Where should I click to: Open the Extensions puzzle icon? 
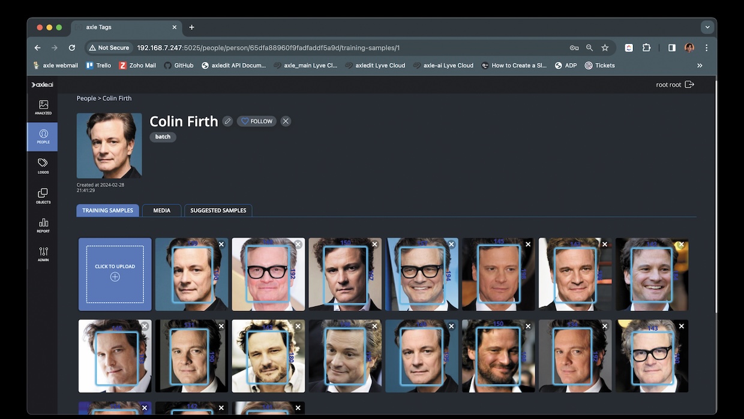coord(646,48)
